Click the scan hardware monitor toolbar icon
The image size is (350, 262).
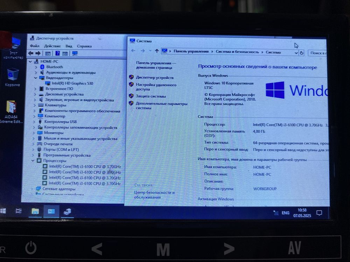[75, 53]
